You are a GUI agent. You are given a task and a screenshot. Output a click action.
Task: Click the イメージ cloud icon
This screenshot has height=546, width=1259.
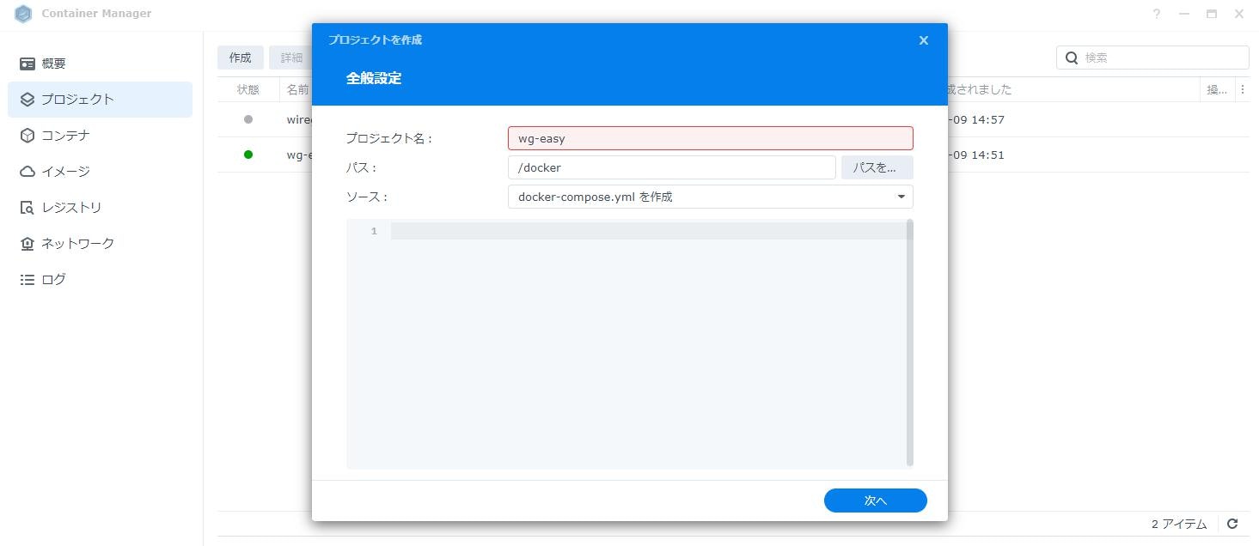click(28, 172)
